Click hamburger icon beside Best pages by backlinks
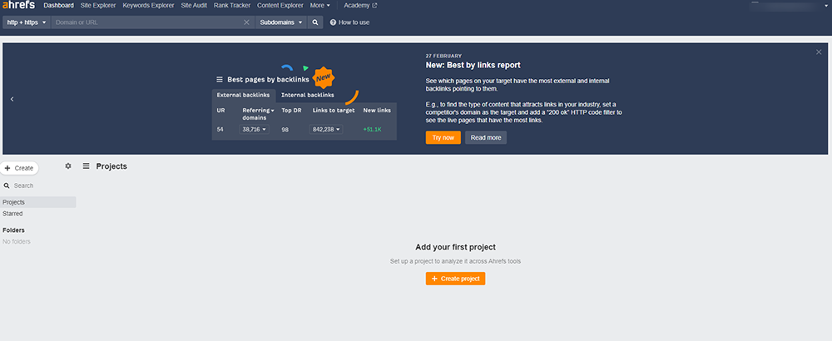832x341 pixels. (220, 80)
